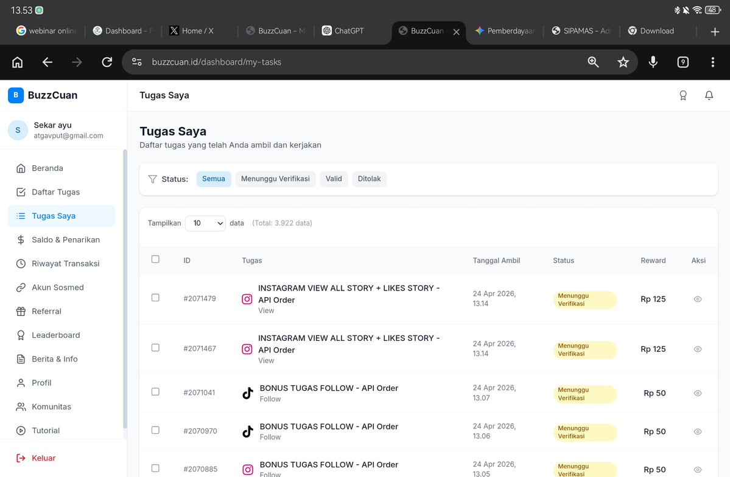Open Leaderboard in sidebar

[61, 335]
